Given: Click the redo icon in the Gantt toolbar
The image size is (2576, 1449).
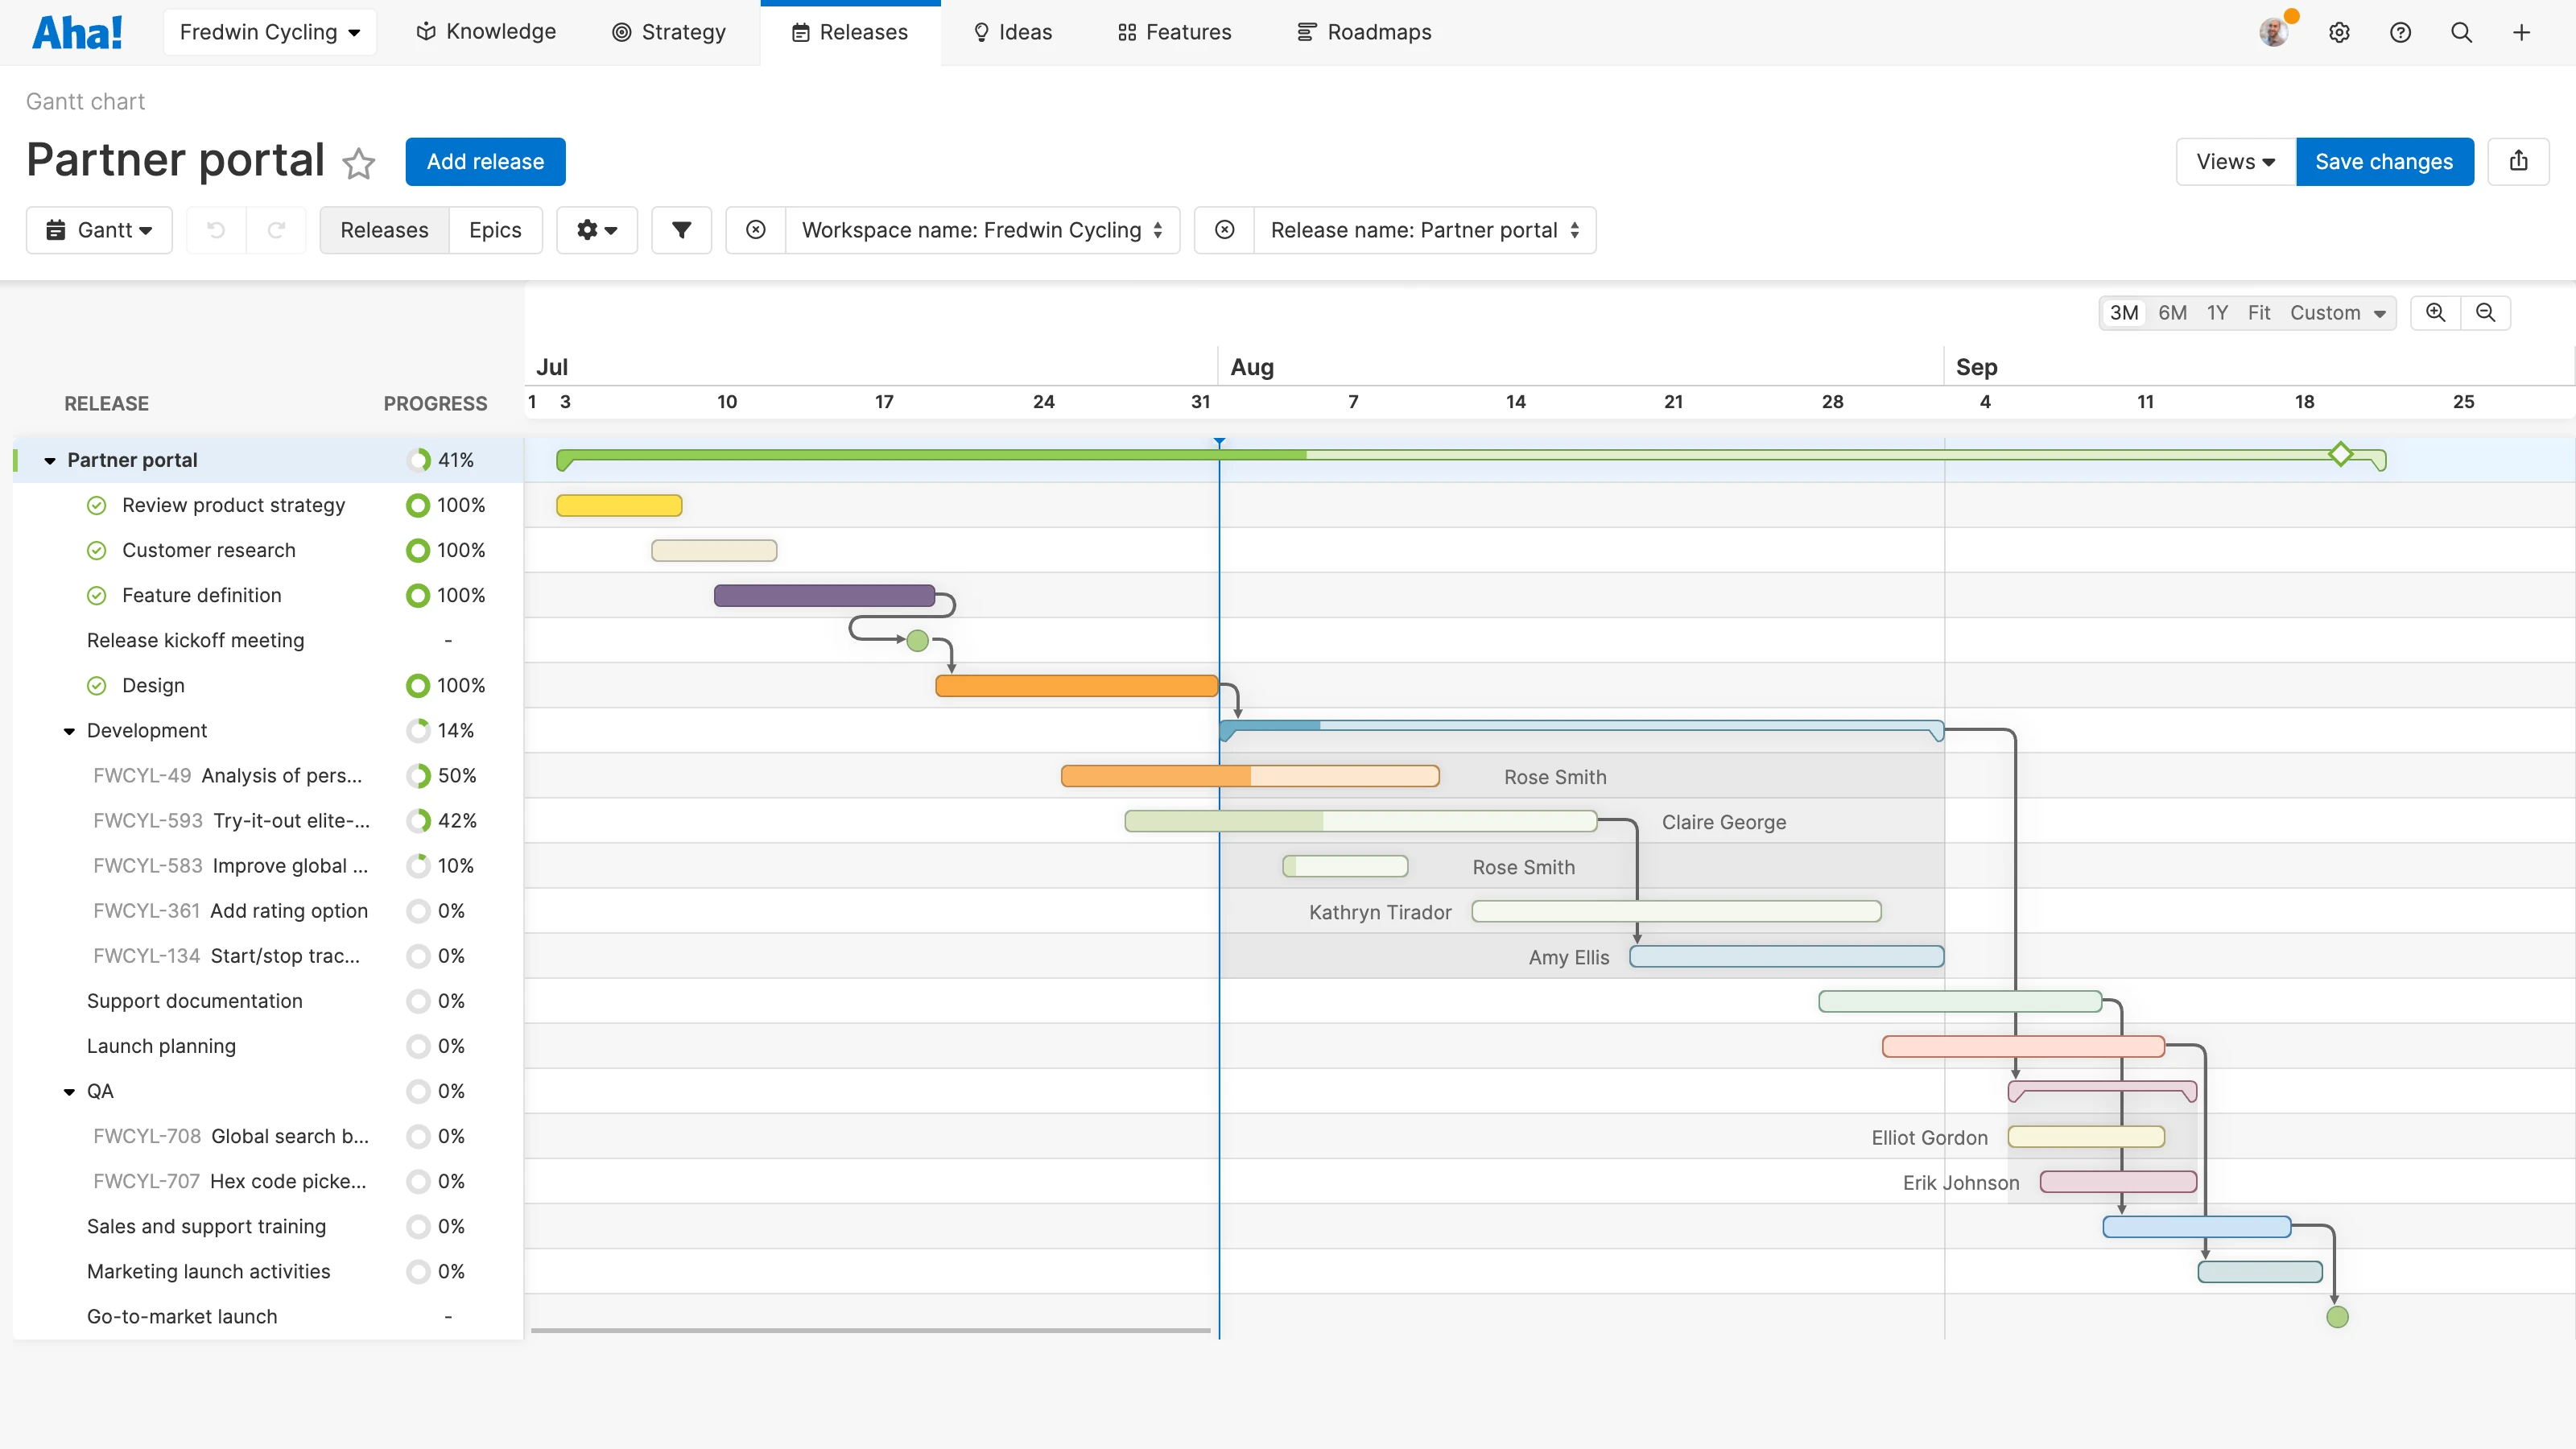Looking at the screenshot, I should click(x=277, y=230).
